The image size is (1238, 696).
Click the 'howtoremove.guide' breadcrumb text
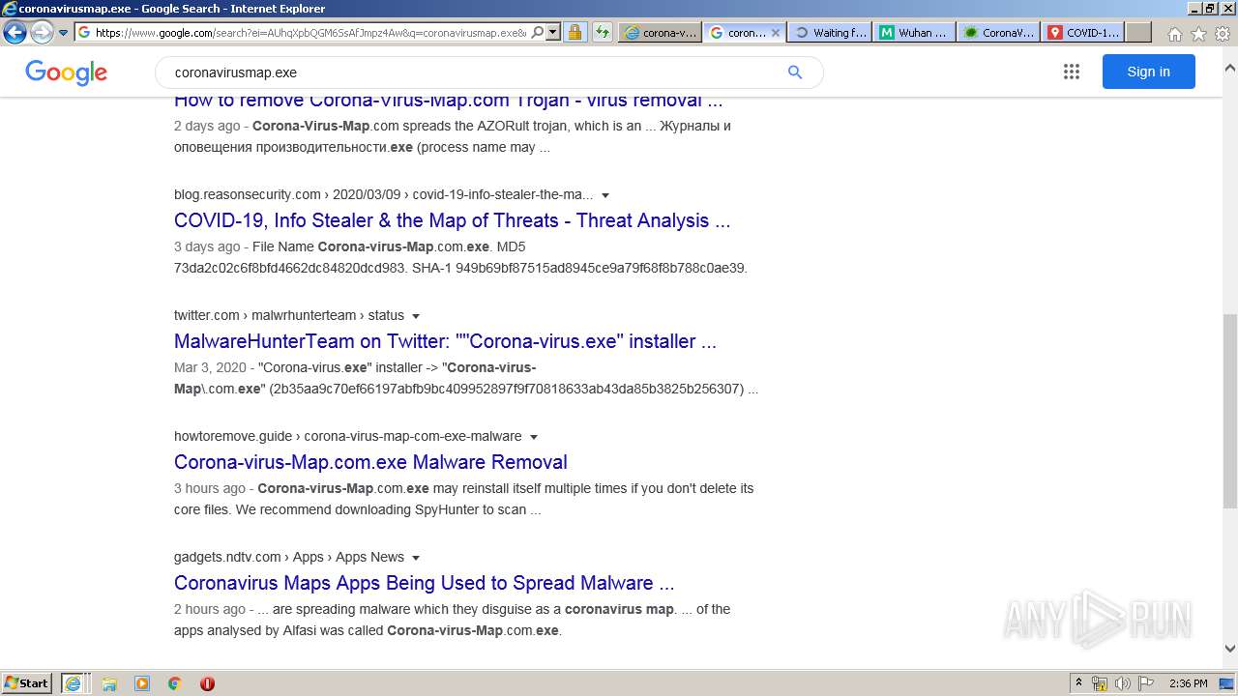[x=233, y=436]
